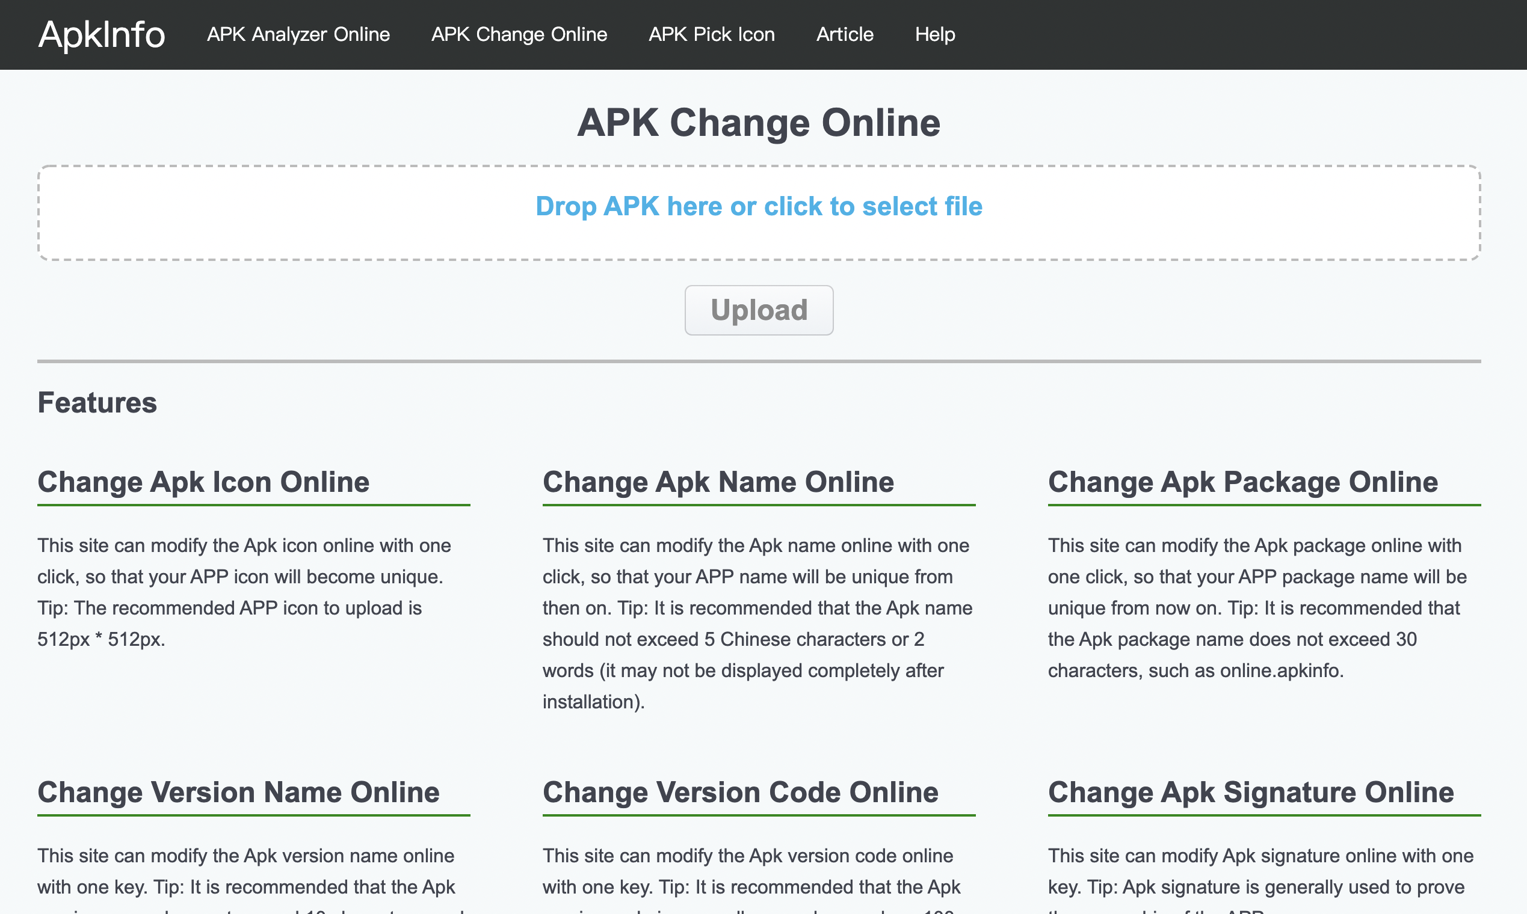
Task: Click the APK Change Online page title
Action: point(759,123)
